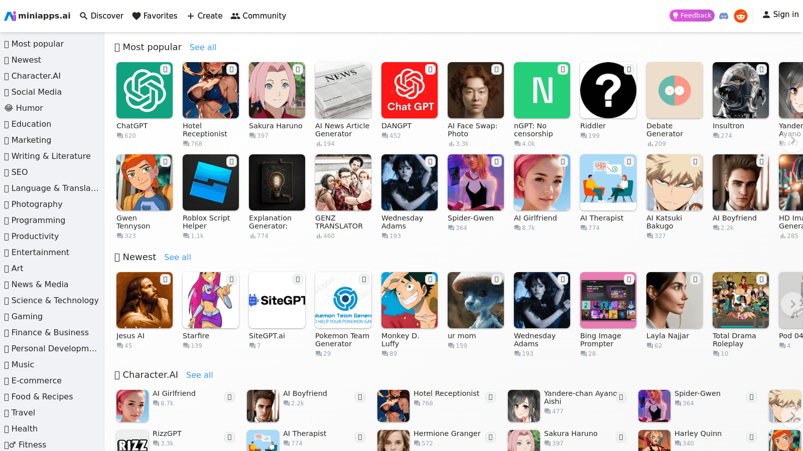Select Social Media category
Screen dimensions: 803x451
[52, 92]
